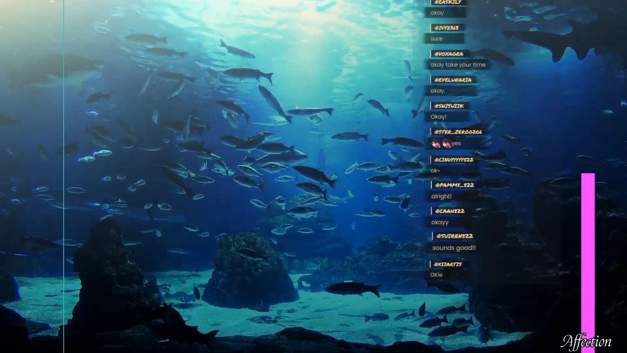
Task: Select username @SHISUIIK in chat
Action: point(450,106)
